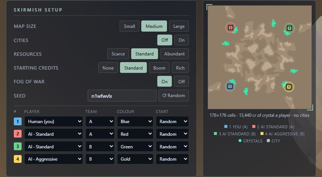Screen dimensions: 322x177
Task: Set Resources to Abundant
Action: (174, 54)
